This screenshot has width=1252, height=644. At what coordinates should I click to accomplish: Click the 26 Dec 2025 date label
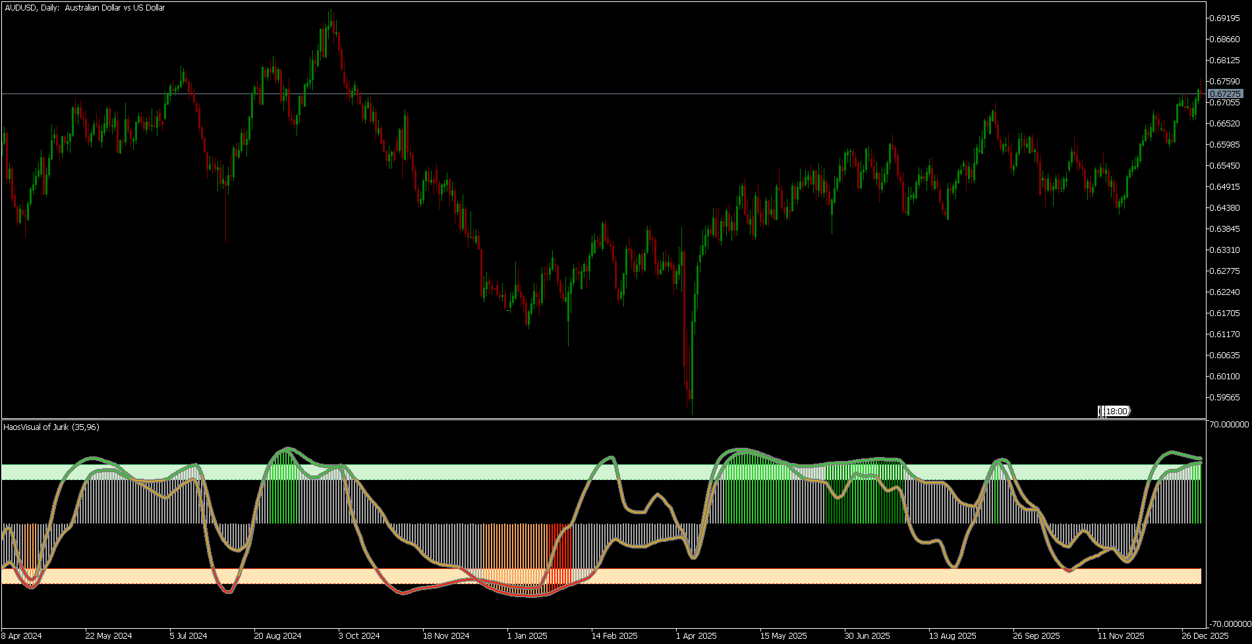tap(1205, 636)
